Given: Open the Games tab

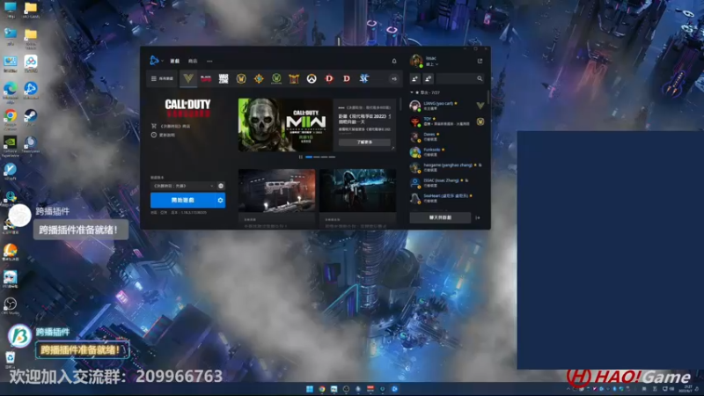Looking at the screenshot, I should (x=174, y=61).
